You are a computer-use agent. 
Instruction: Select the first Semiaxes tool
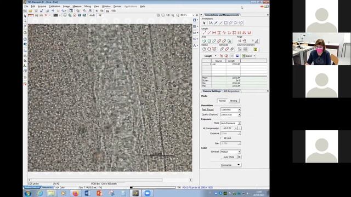tap(222, 49)
